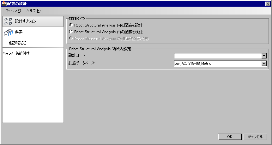The height and width of the screenshot is (145, 272).
Task: Select 'Robot Structural Analysis 内の配筋を設計' radio button
Action: (71, 25)
